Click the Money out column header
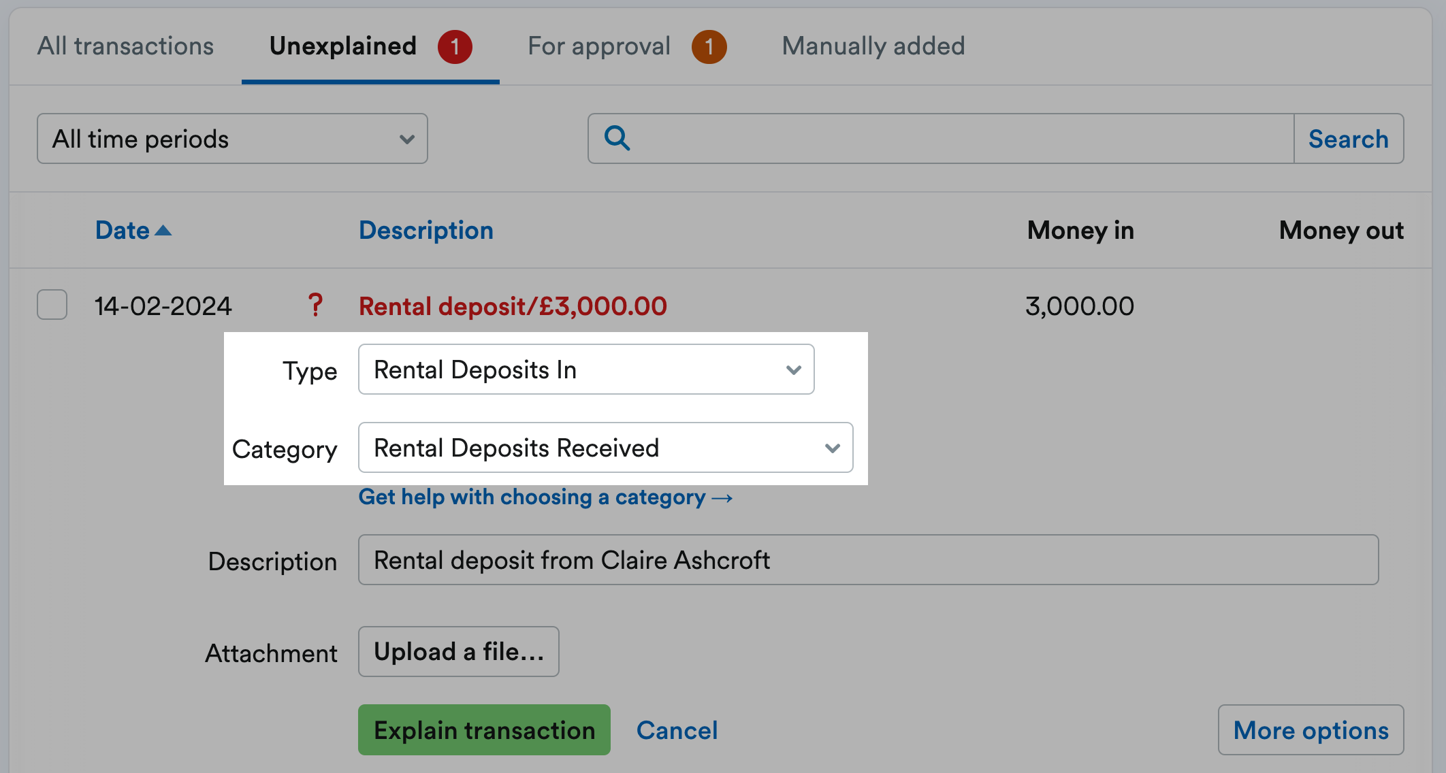The width and height of the screenshot is (1446, 773). pos(1341,231)
